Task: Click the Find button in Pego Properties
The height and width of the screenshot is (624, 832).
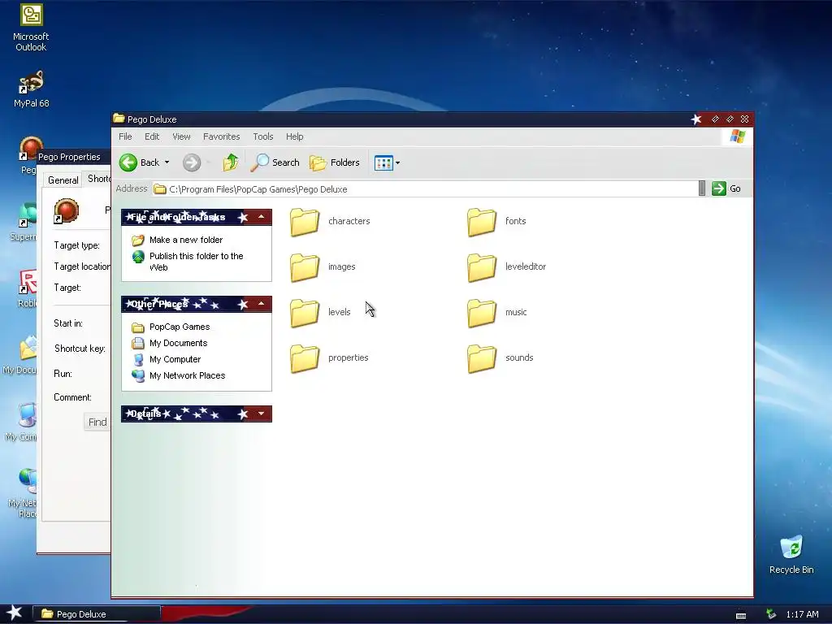Action: click(x=97, y=422)
